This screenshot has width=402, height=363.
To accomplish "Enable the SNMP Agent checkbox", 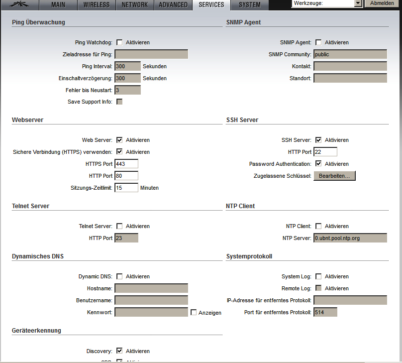I will click(318, 43).
